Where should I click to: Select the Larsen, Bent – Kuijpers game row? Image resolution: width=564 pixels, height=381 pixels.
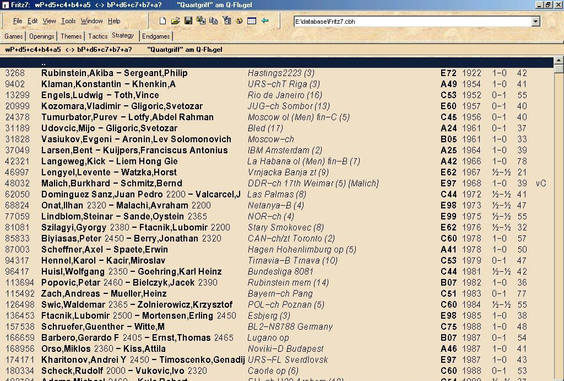(x=134, y=150)
